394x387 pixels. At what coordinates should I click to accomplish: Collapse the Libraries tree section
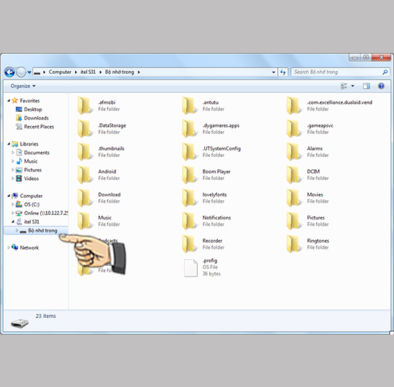click(x=9, y=144)
